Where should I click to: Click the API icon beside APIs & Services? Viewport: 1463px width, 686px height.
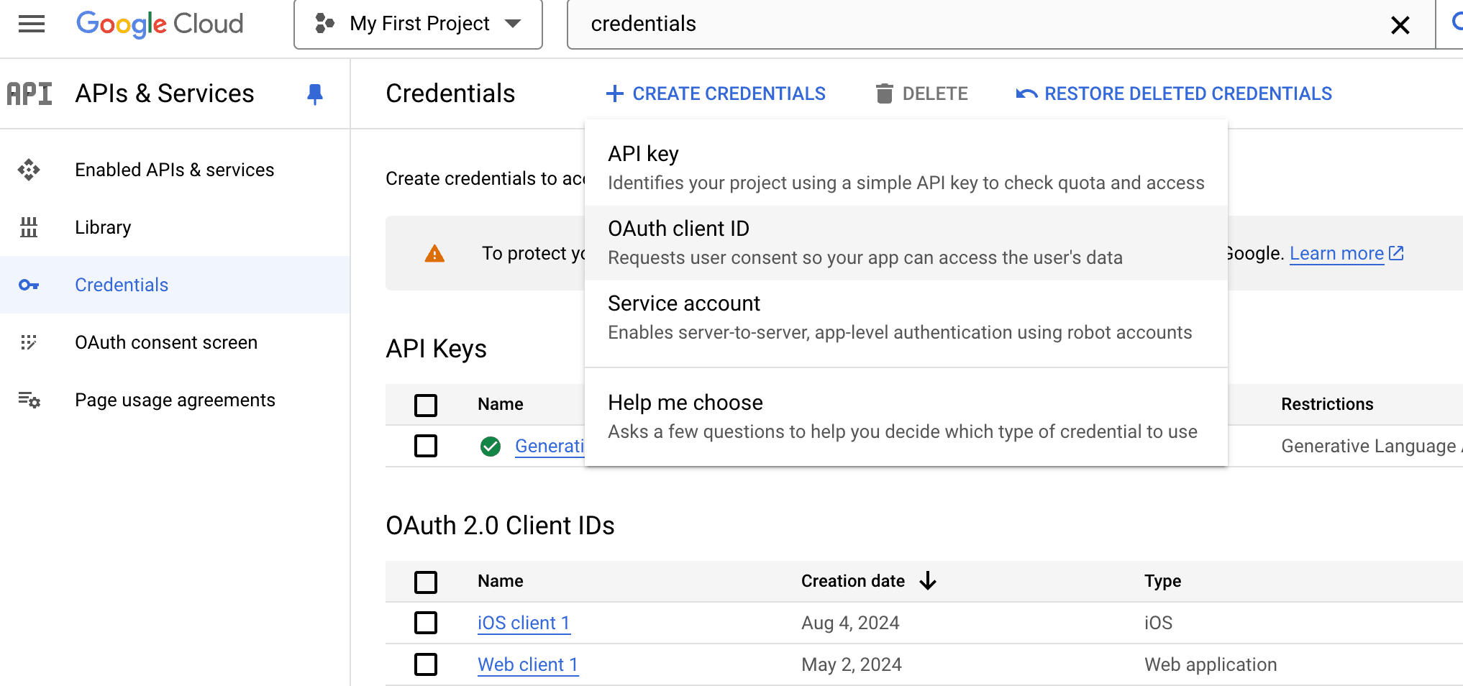click(x=29, y=93)
